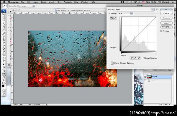The image size is (177, 116).
Task: Open preset options icon beside Preset
Action: pos(157,10)
